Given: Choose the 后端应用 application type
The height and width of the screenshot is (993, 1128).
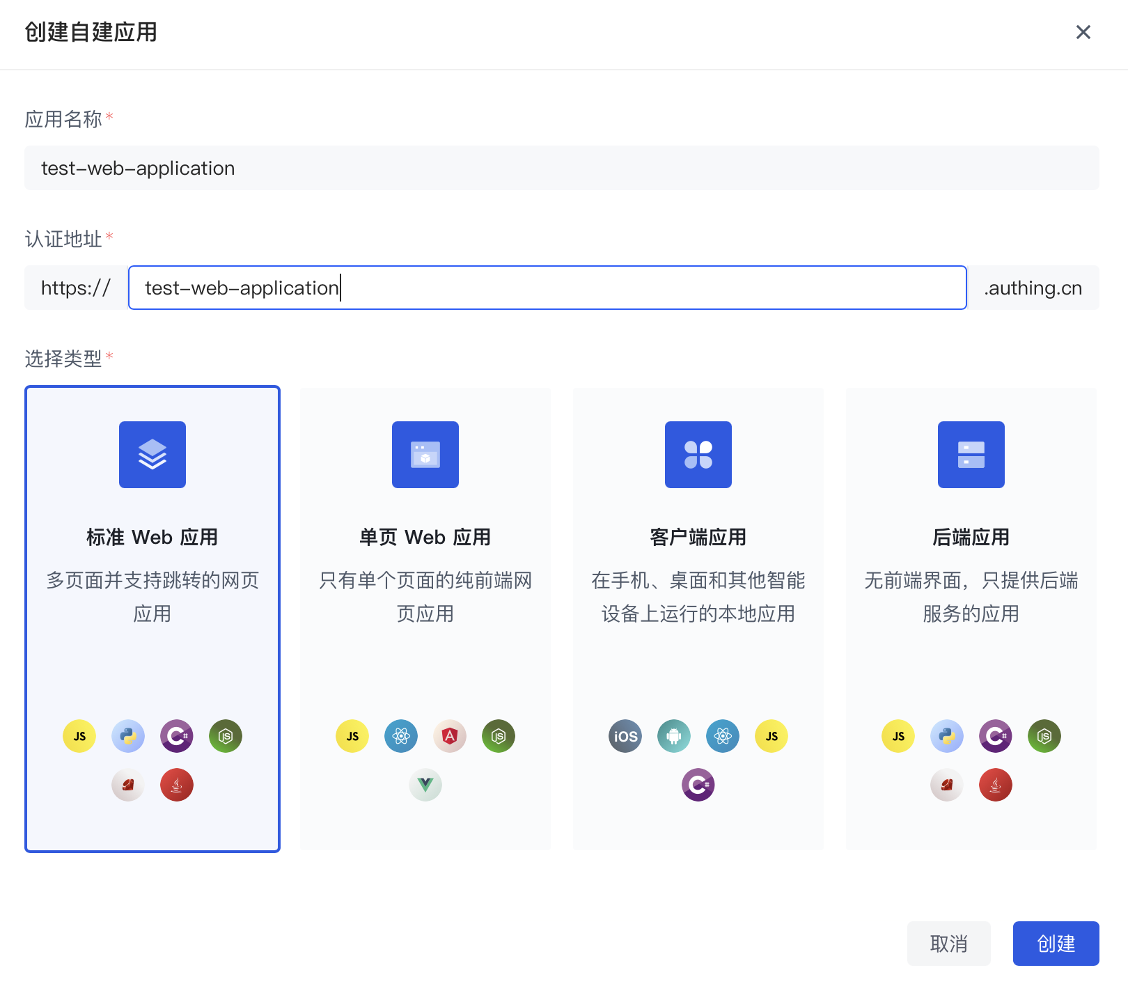Looking at the screenshot, I should point(971,620).
